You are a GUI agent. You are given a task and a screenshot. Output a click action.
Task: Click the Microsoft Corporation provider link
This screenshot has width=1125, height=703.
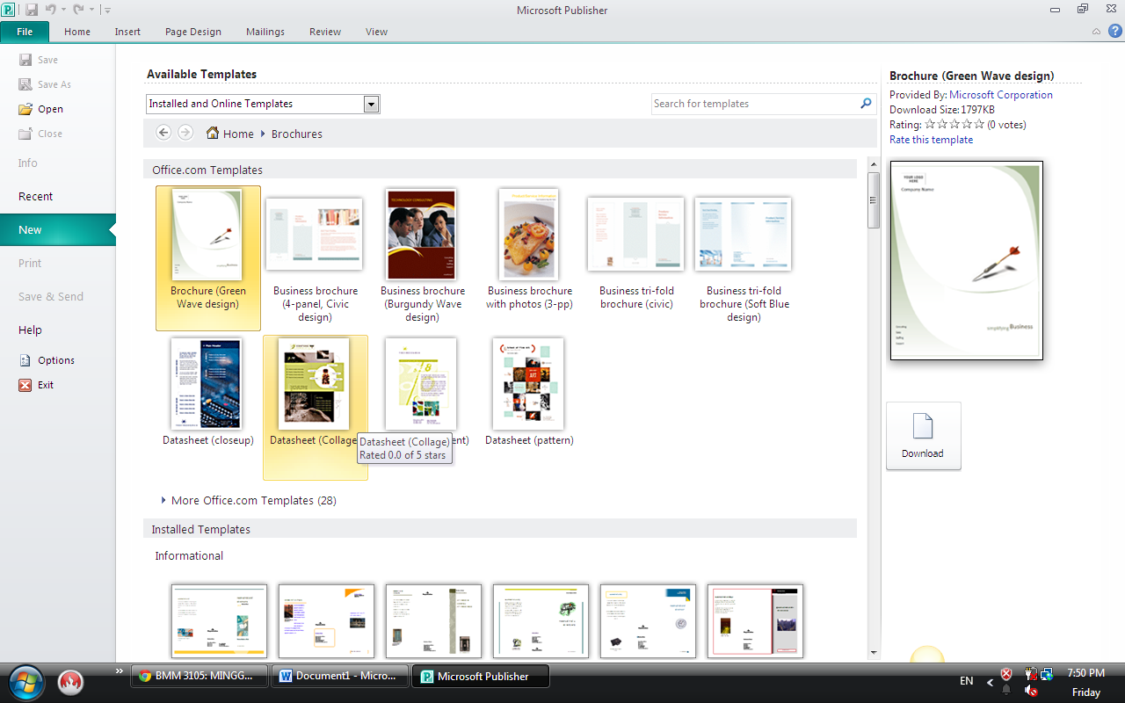point(1000,94)
